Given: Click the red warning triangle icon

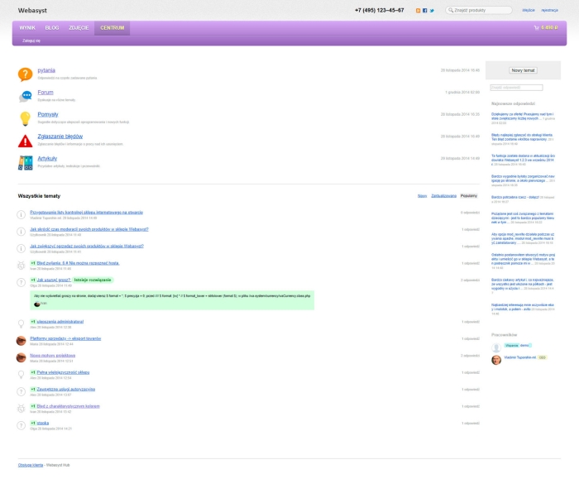Looking at the screenshot, I should click(x=25, y=140).
